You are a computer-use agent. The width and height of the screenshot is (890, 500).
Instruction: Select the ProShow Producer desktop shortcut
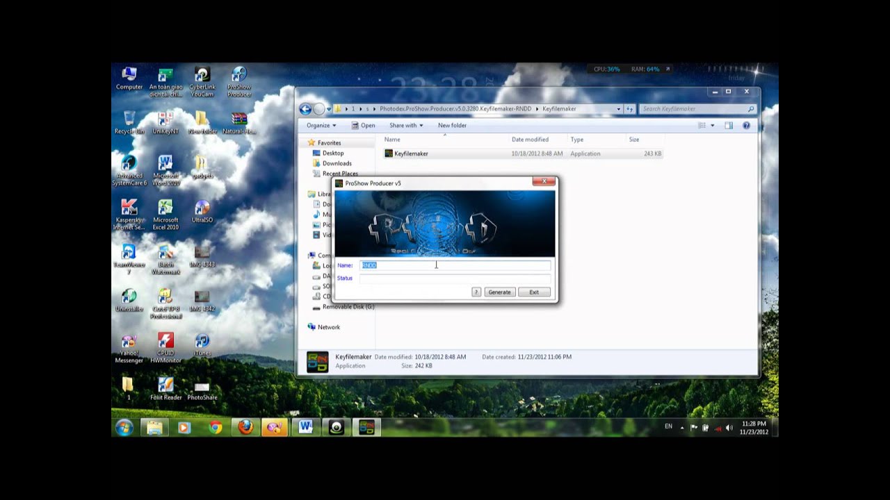239,82
